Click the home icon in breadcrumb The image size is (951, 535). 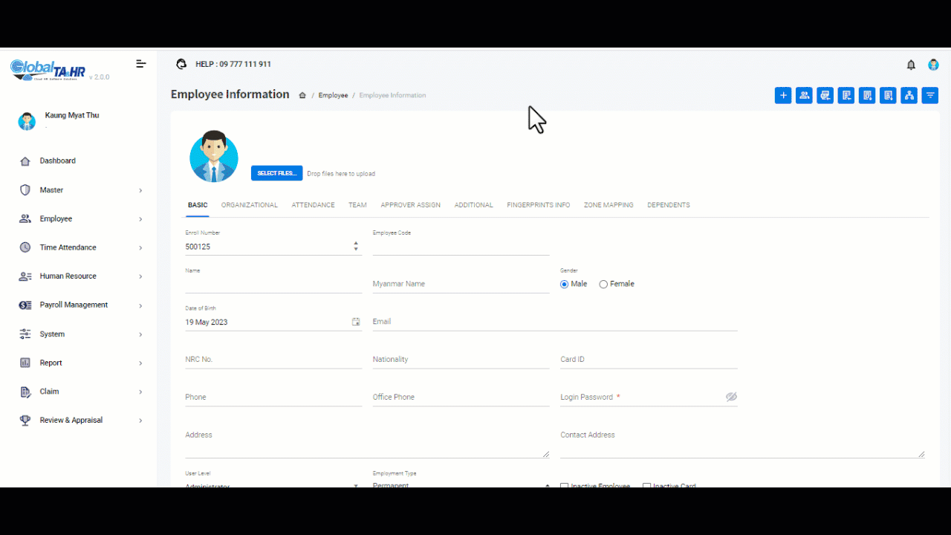302,95
